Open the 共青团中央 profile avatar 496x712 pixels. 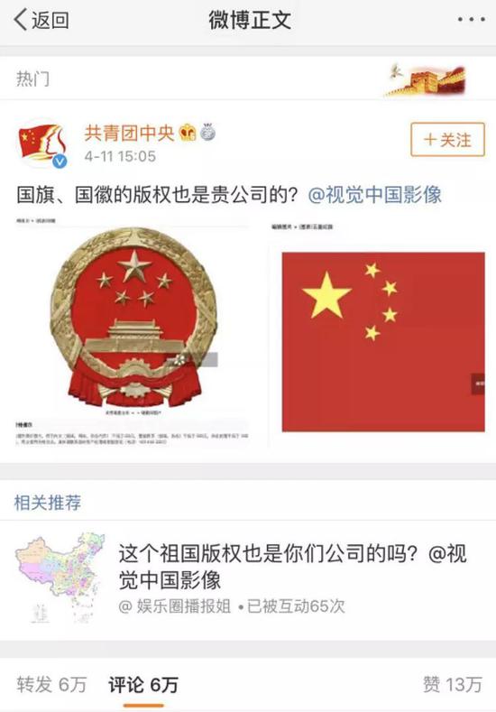(x=43, y=143)
